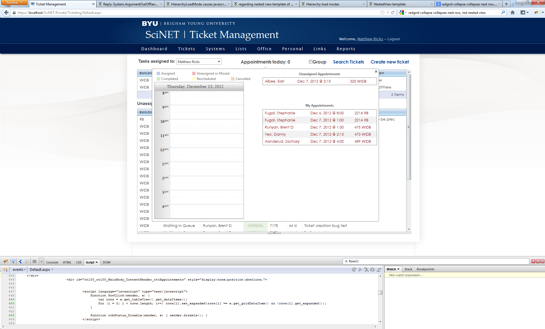Click the Firebug back arrow

pyautogui.click(x=20, y=261)
